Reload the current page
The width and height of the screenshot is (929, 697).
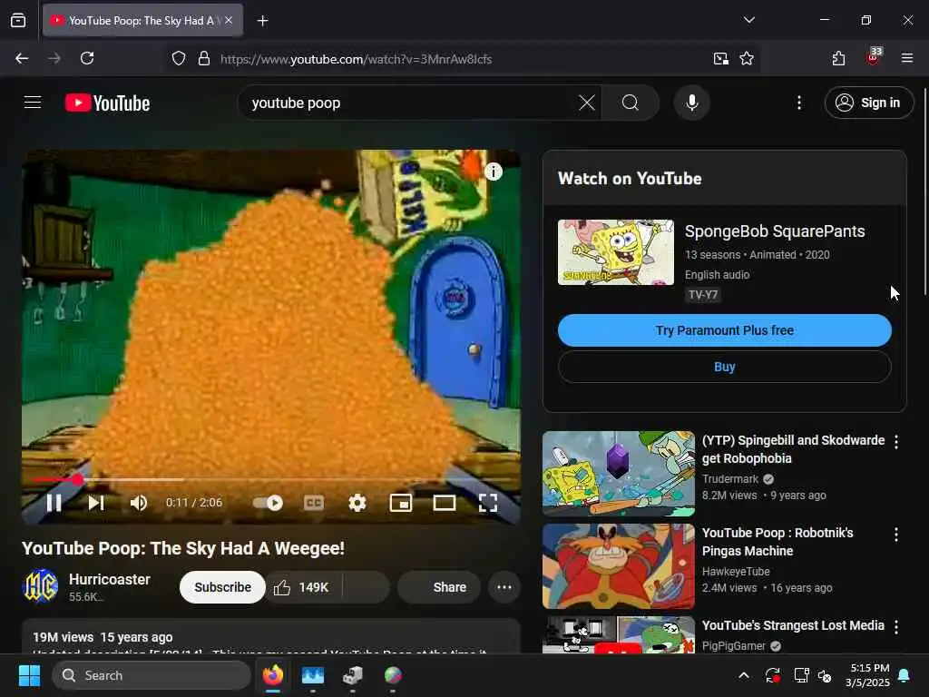pyautogui.click(x=87, y=58)
